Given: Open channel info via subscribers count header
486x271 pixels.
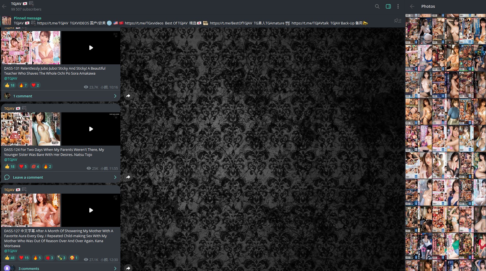Looking at the screenshot, I should 26,9.
